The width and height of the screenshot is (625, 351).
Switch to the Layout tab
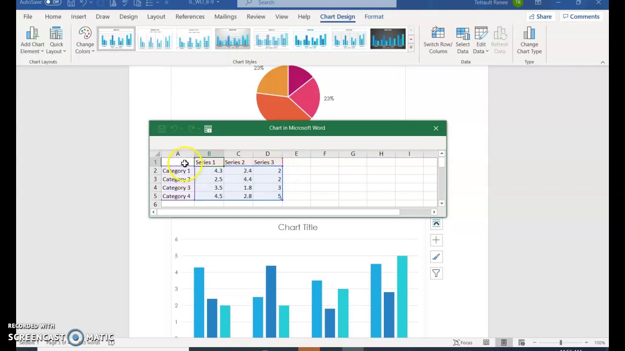(x=156, y=17)
